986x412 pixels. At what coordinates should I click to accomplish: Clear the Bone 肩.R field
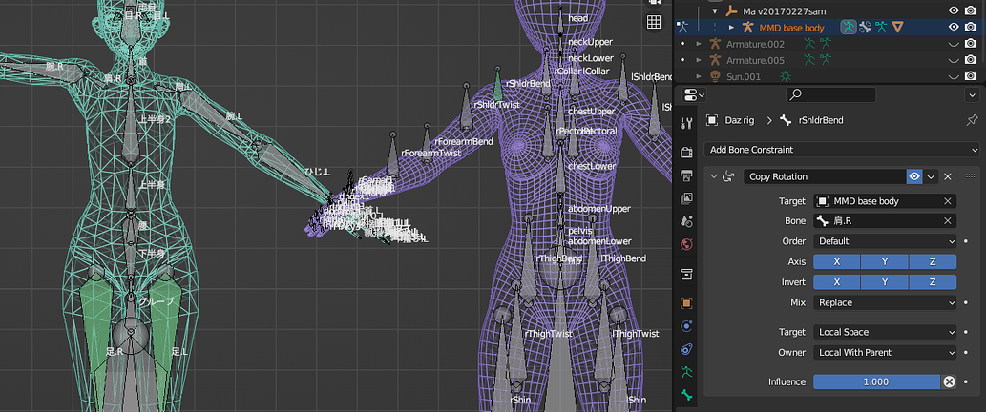coord(947,221)
